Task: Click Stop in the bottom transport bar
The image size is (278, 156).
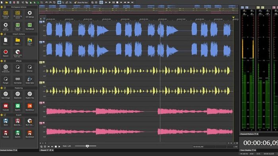Action: coord(56,146)
